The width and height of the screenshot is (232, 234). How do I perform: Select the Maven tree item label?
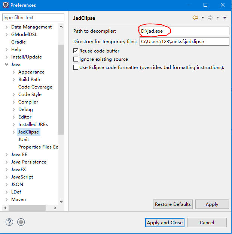(x=18, y=199)
